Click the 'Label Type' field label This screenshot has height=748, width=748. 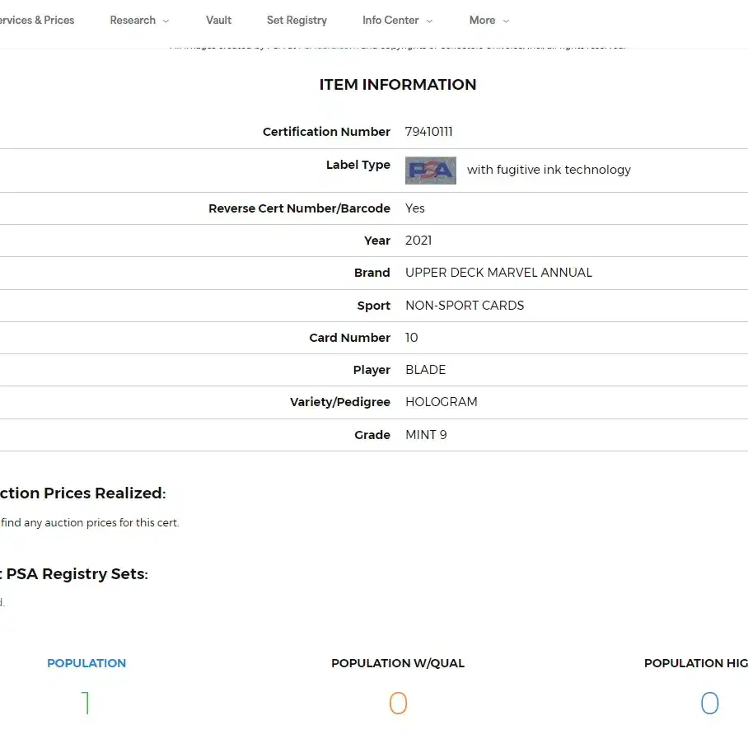pos(358,165)
